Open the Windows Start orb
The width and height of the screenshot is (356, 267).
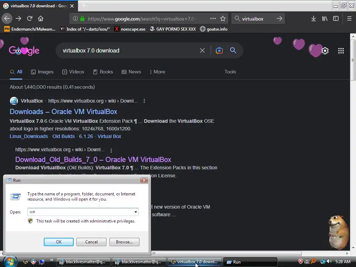(x=10, y=261)
